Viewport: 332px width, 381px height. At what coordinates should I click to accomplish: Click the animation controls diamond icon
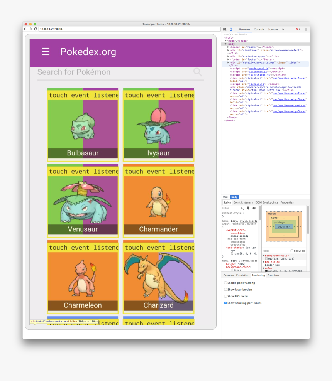click(254, 208)
